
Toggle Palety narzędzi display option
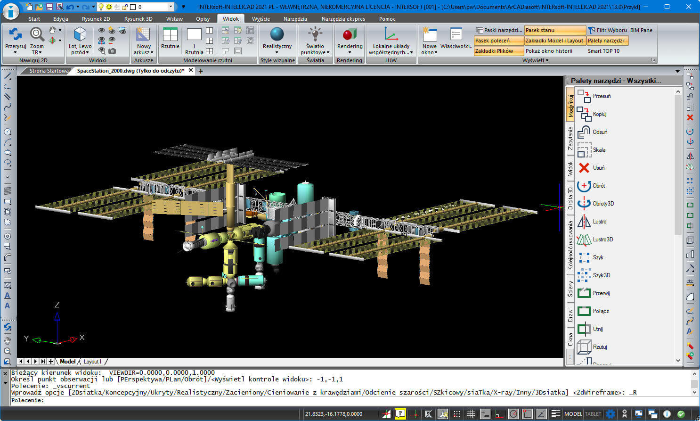click(608, 41)
